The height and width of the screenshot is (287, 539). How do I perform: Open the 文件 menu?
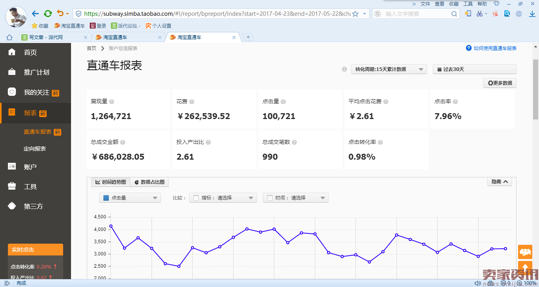(425, 4)
